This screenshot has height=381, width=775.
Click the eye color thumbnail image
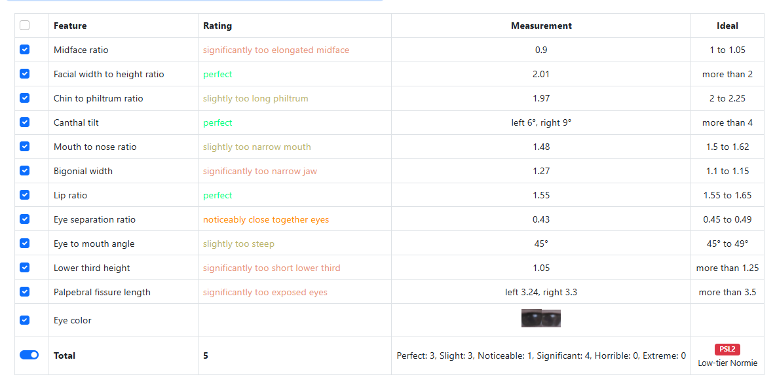pyautogui.click(x=541, y=318)
